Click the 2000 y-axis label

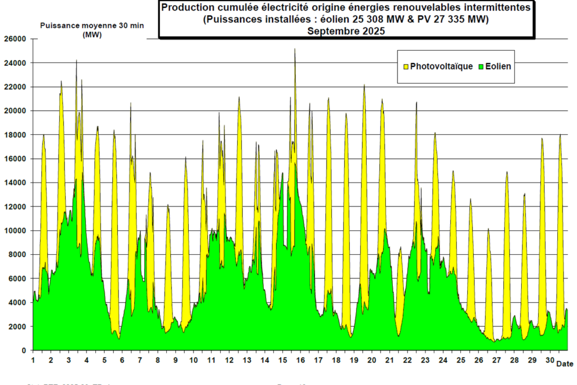[x=18, y=327]
